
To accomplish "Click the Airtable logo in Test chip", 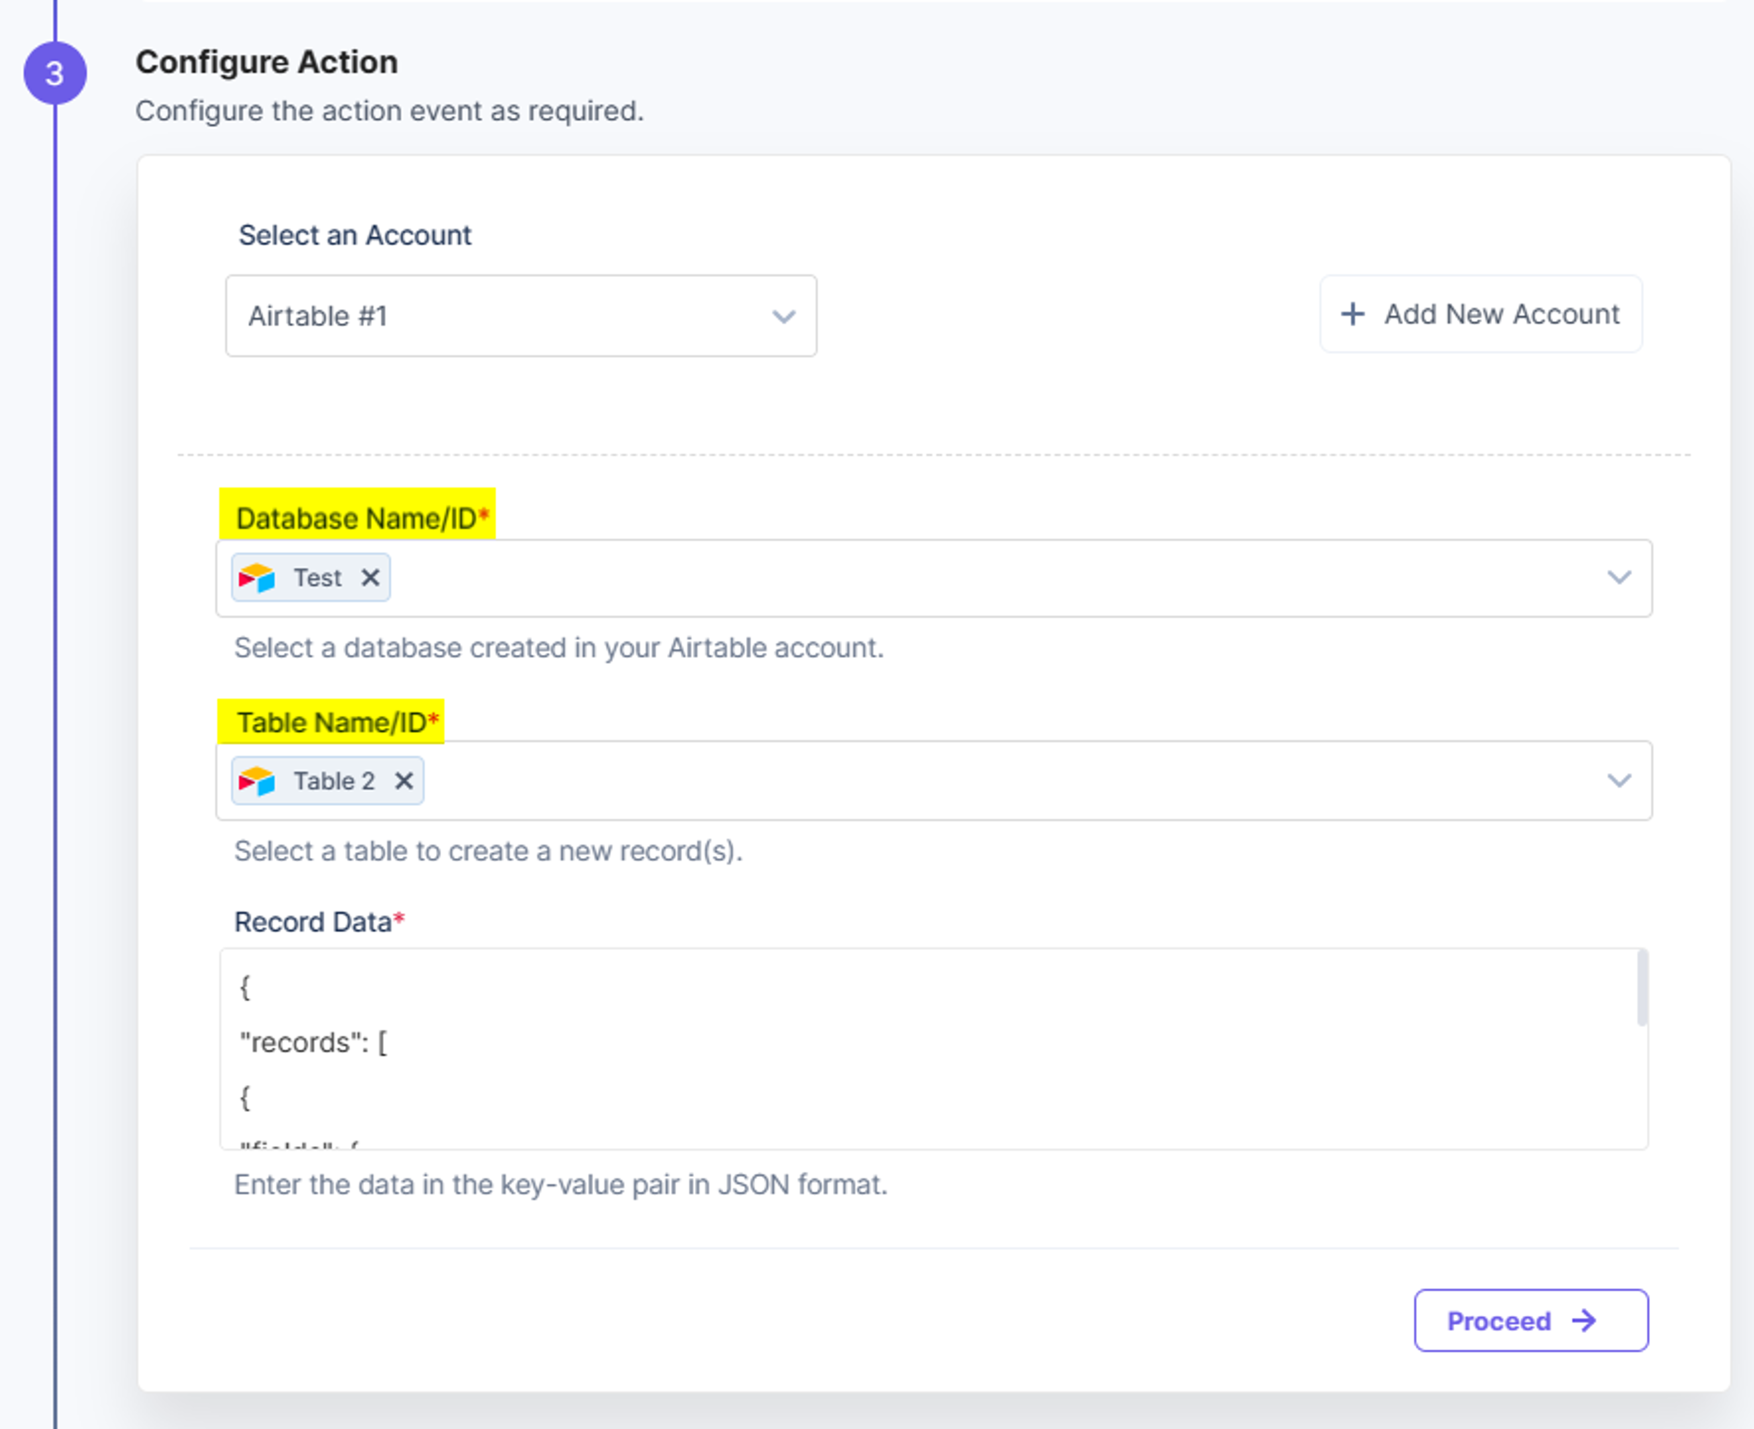I will click(x=257, y=578).
